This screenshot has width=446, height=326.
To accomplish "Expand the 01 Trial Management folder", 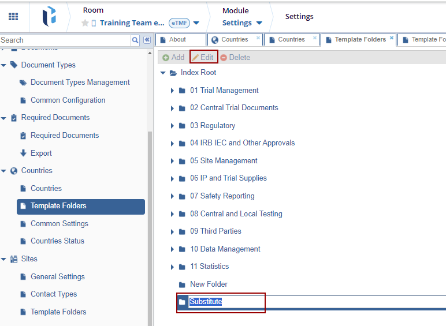I will tap(172, 91).
